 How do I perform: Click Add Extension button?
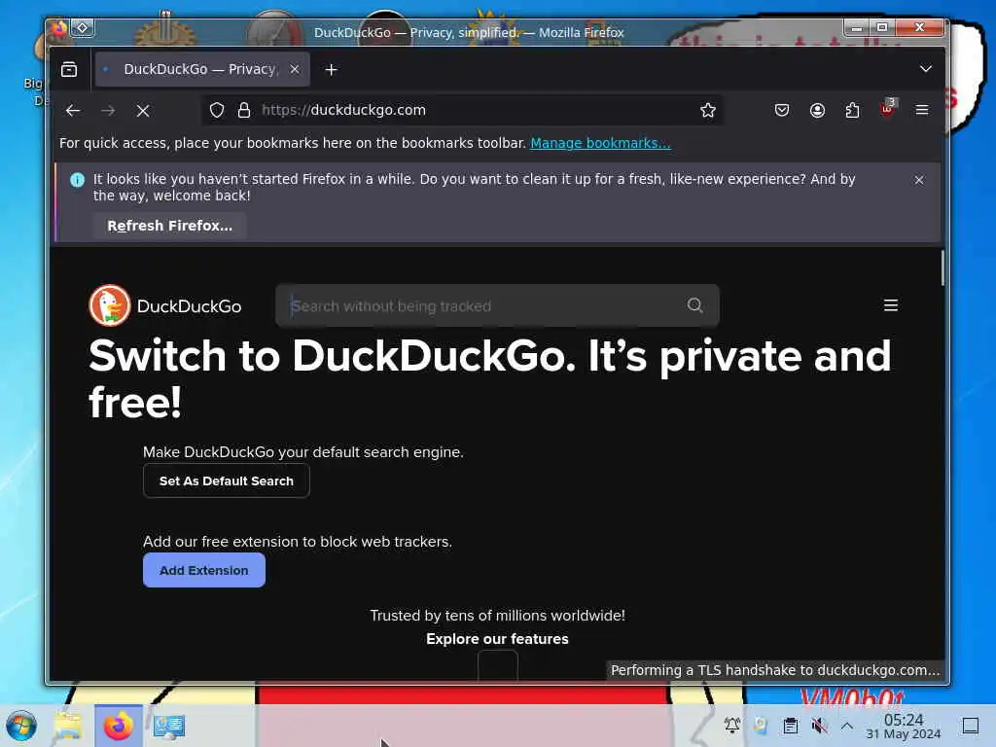pyautogui.click(x=204, y=570)
